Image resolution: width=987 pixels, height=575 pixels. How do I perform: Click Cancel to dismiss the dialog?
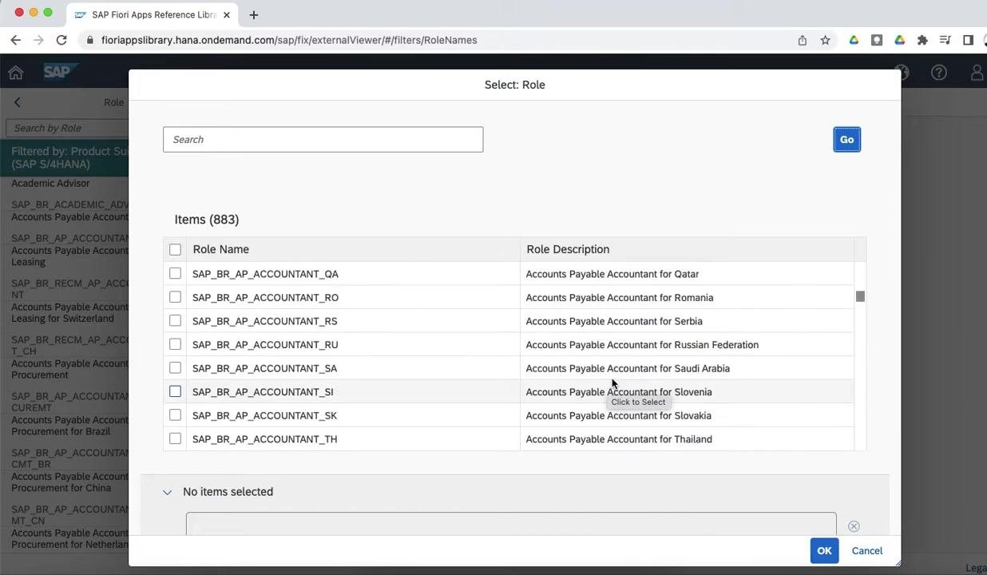pyautogui.click(x=866, y=550)
